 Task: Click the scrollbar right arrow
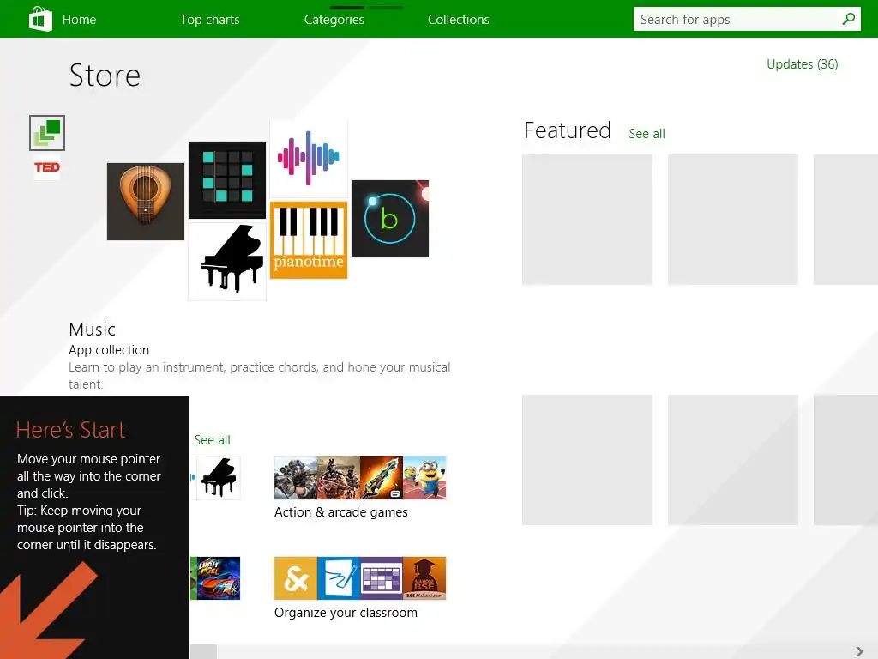tap(859, 652)
